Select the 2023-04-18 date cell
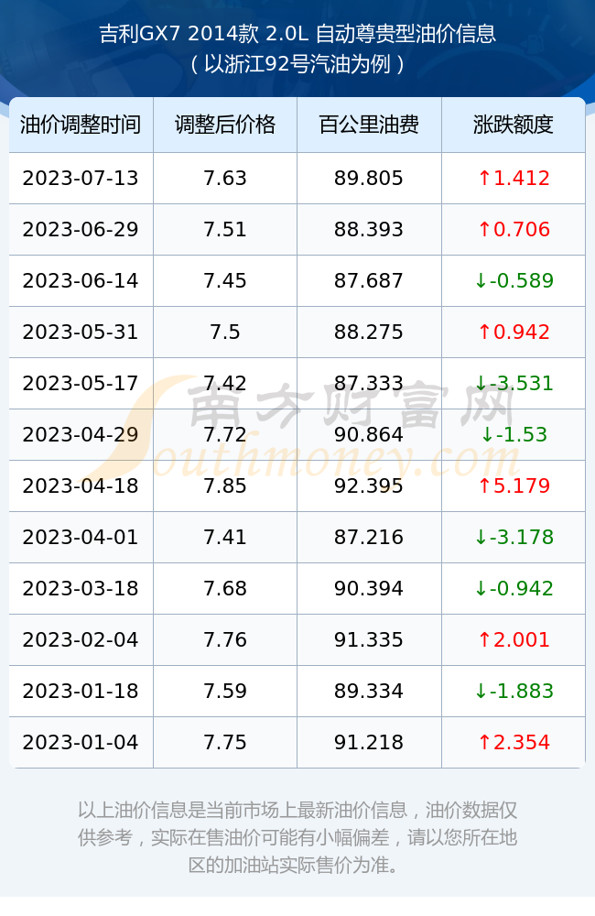This screenshot has height=916, width=595. tap(81, 486)
